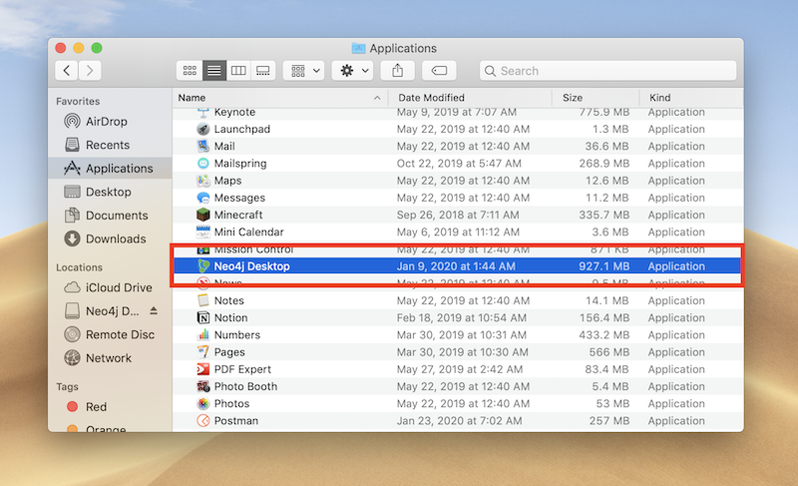Open the gear action menu
This screenshot has width=798, height=486.
pos(353,71)
